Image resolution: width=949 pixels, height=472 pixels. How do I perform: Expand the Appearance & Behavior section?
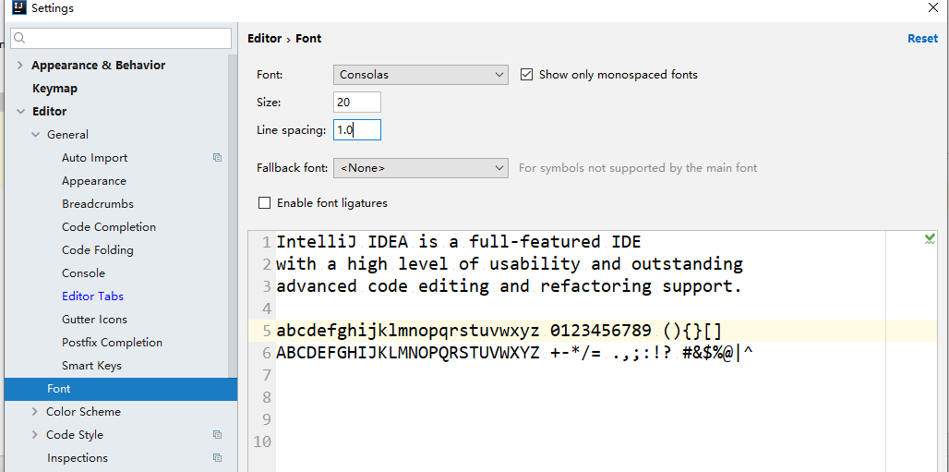pyautogui.click(x=20, y=66)
